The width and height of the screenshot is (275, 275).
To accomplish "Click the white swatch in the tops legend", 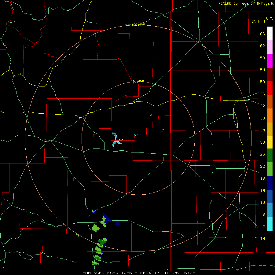I will [270, 34].
